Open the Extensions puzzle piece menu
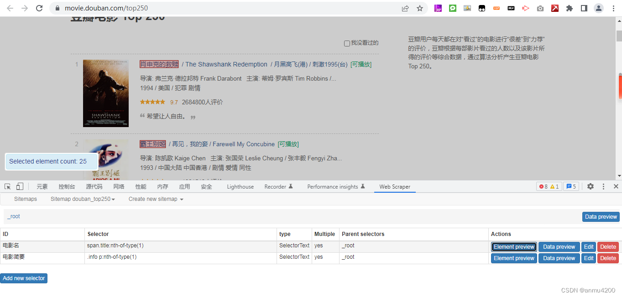The width and height of the screenshot is (622, 297). coord(570,8)
